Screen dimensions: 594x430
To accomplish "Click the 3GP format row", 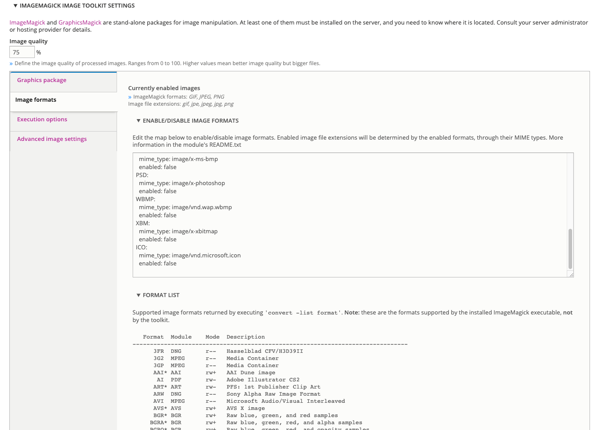I will [x=216, y=366].
